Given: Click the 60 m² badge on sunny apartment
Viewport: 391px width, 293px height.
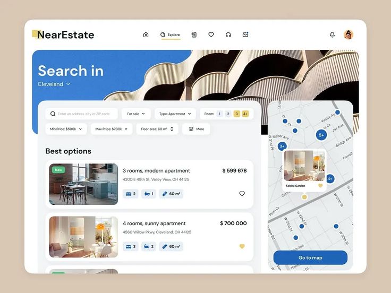Looking at the screenshot, I should 171,247.
